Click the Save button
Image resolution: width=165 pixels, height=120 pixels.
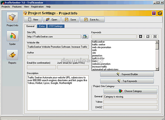click(70, 20)
